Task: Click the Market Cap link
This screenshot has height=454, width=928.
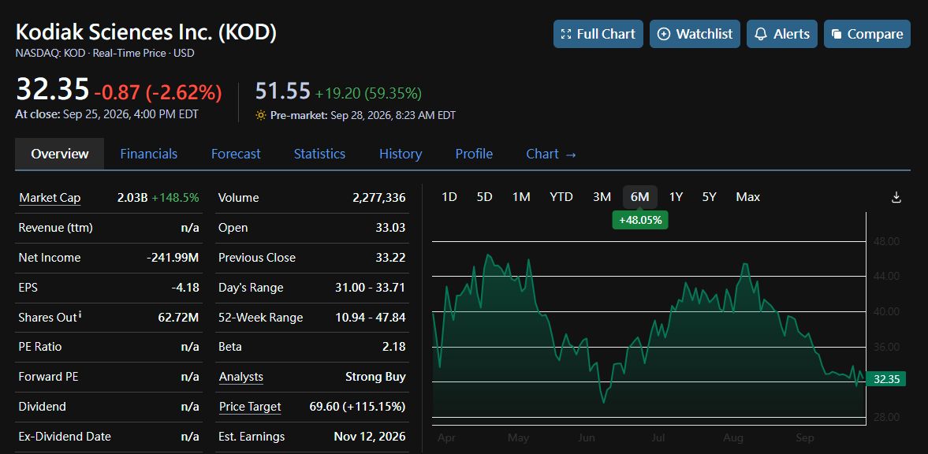Action: [50, 198]
